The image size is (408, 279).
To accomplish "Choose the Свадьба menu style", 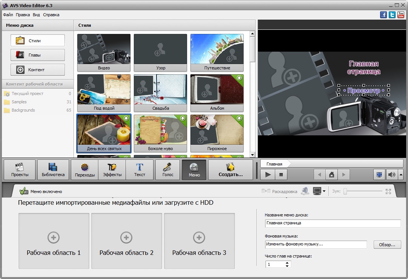I will [x=160, y=93].
